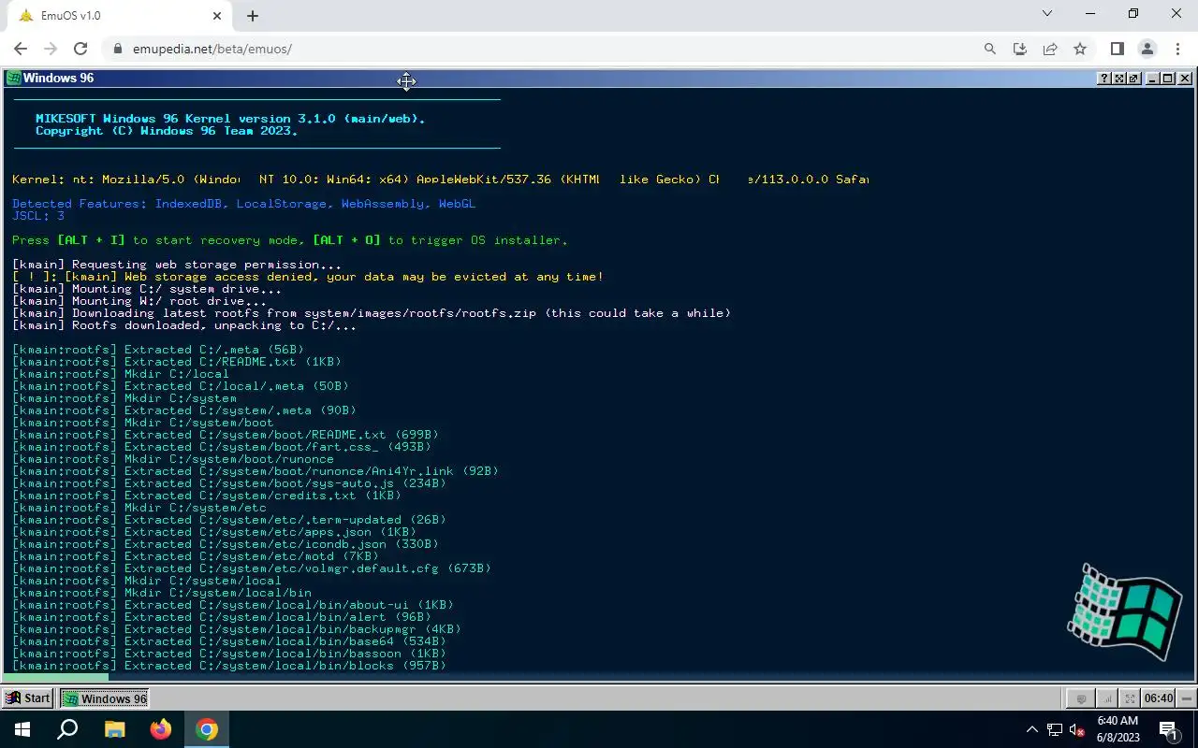Screen dimensions: 1198x748
Task: Click the 06:40 clock in EmuOS taskbar
Action: 1159,698
